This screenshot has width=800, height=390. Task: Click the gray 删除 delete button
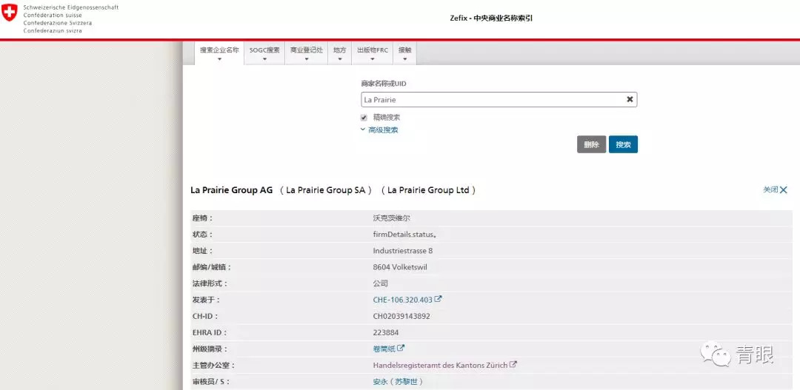(x=591, y=144)
